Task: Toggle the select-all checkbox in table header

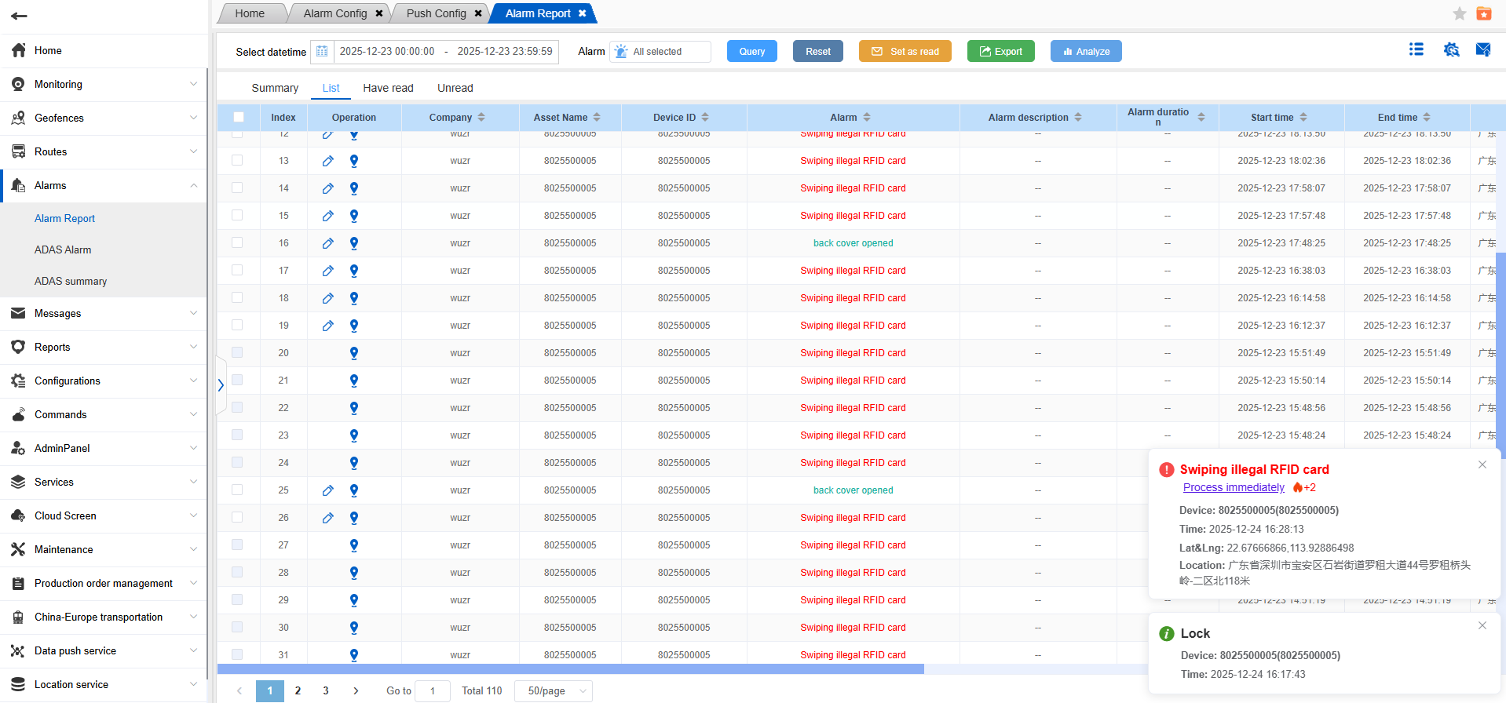Action: click(239, 117)
